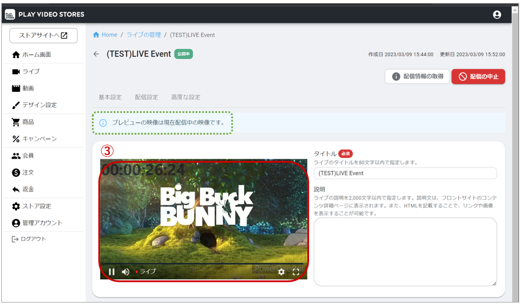Click the back arrow beside (TEST)LIVE Event

pyautogui.click(x=97, y=54)
